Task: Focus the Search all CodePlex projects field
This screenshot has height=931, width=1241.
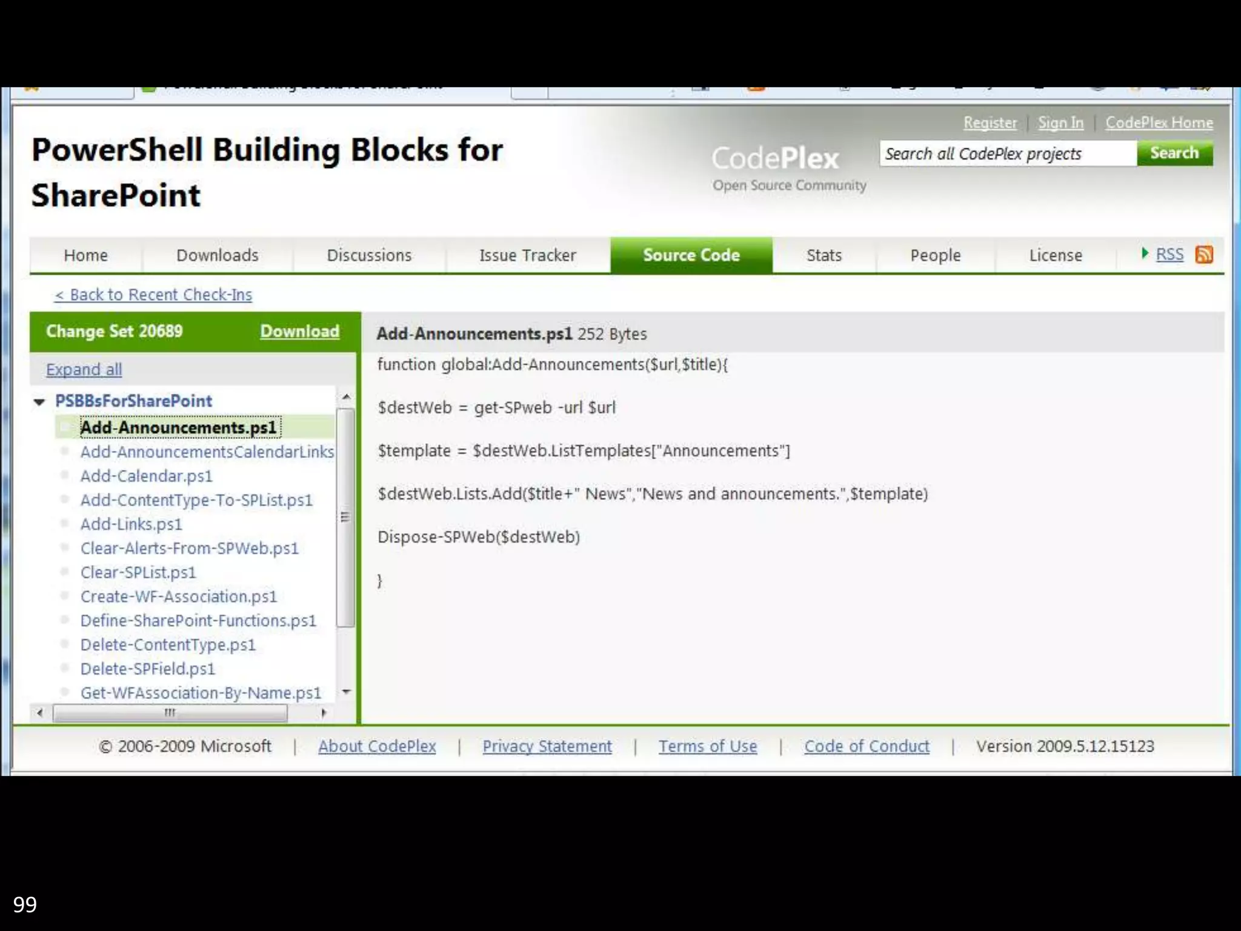Action: tap(1008, 153)
